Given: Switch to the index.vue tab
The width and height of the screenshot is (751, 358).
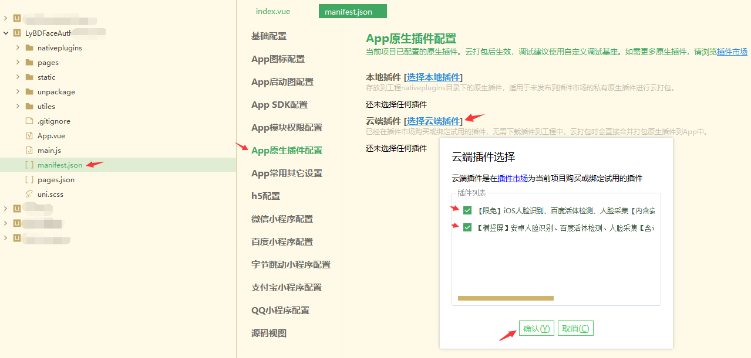Looking at the screenshot, I should click(x=272, y=11).
